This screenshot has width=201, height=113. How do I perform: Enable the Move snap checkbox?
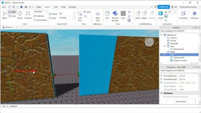50,18
